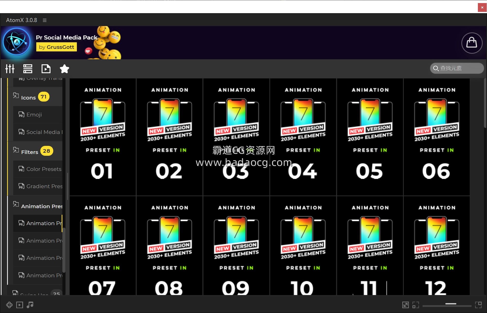
Task: Open the sliders settings tab
Action: [x=10, y=69]
